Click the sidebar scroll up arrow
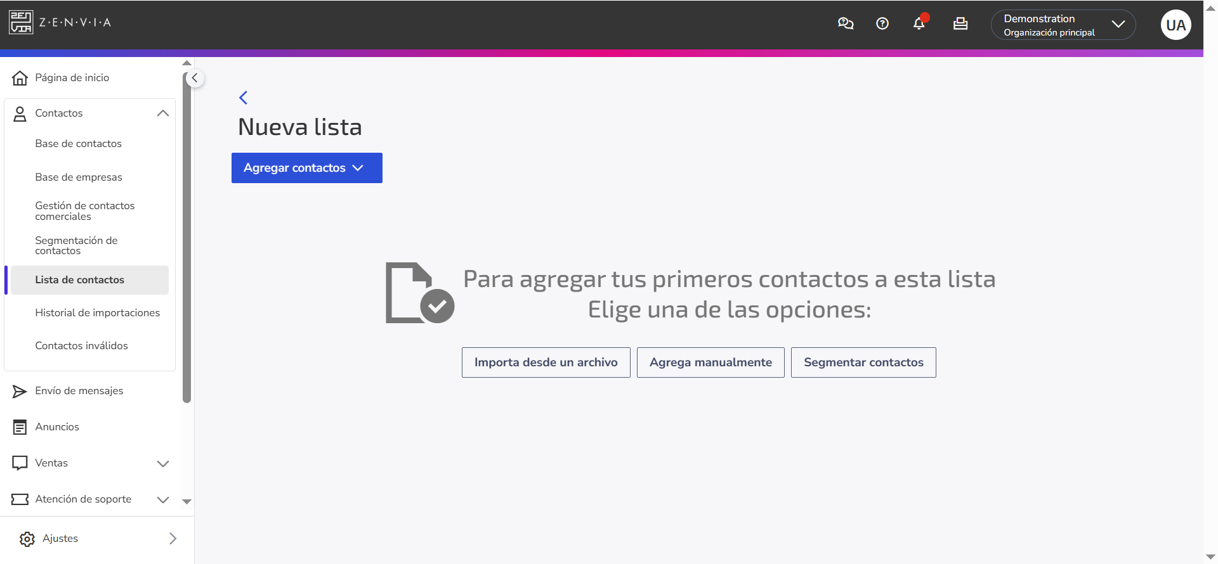This screenshot has height=564, width=1218. click(x=187, y=63)
